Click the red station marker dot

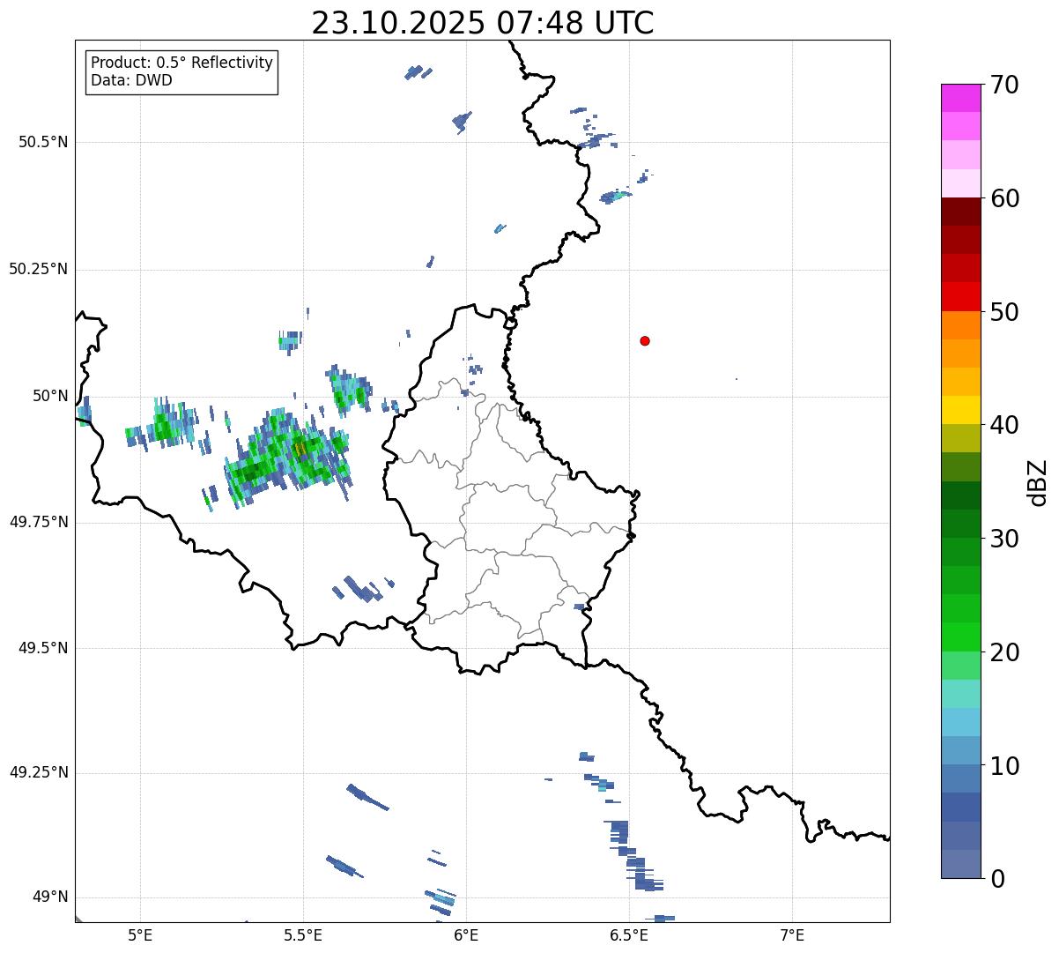(x=645, y=340)
